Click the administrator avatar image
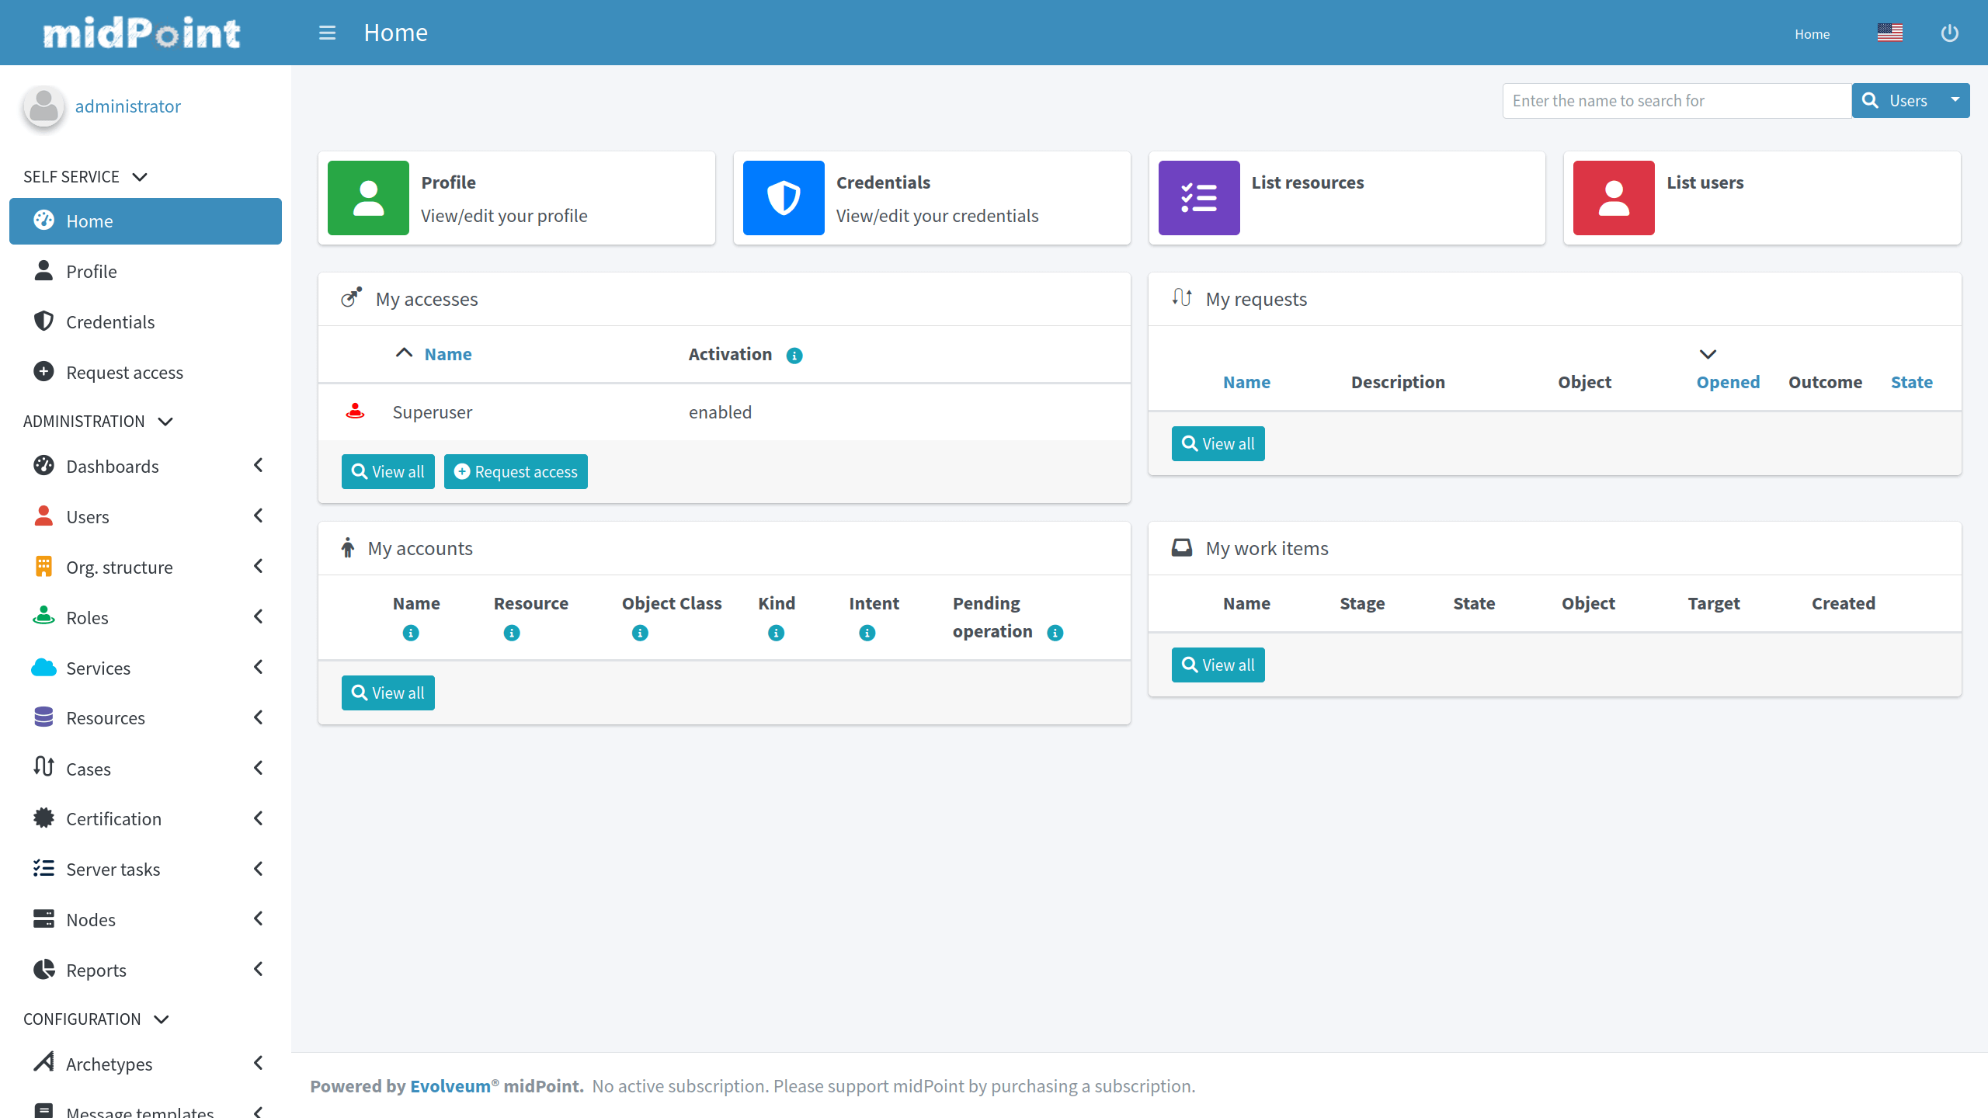The image size is (1988, 1118). tap(43, 106)
